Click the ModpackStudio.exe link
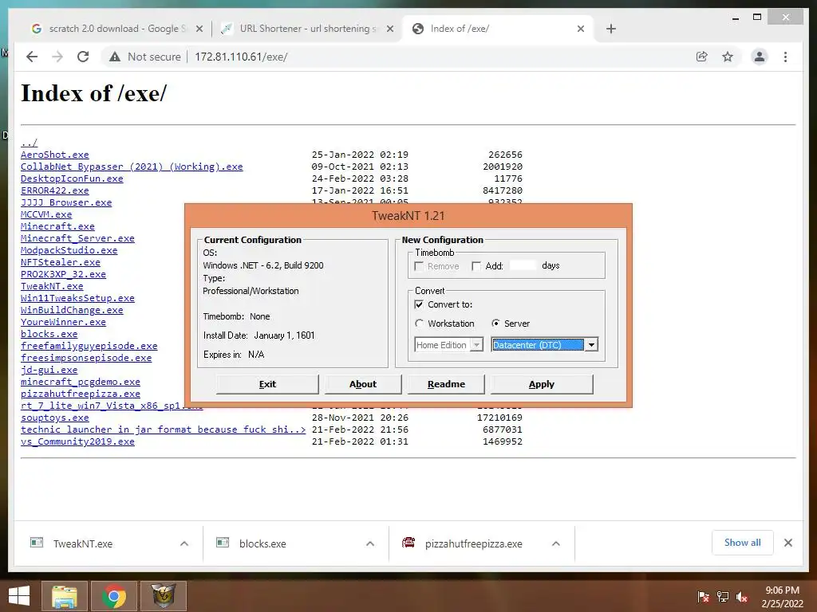 (69, 250)
